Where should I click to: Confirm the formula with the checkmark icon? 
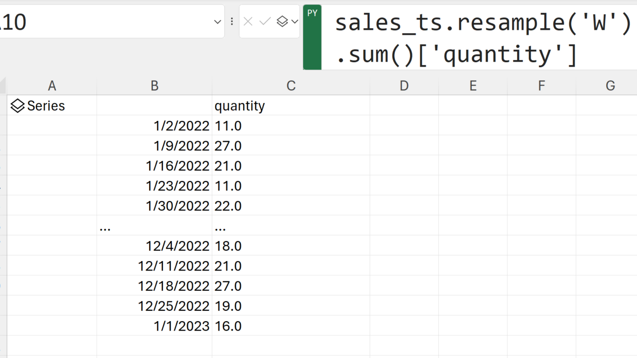(265, 21)
